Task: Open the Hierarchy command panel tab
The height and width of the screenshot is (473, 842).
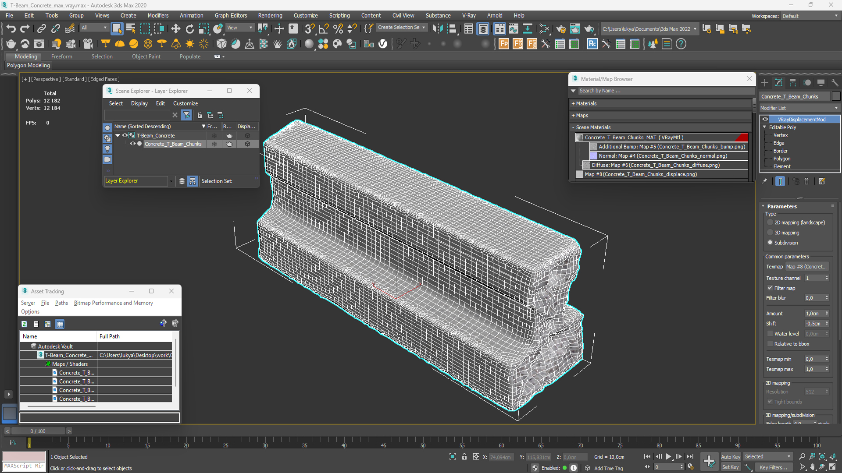Action: click(x=792, y=83)
